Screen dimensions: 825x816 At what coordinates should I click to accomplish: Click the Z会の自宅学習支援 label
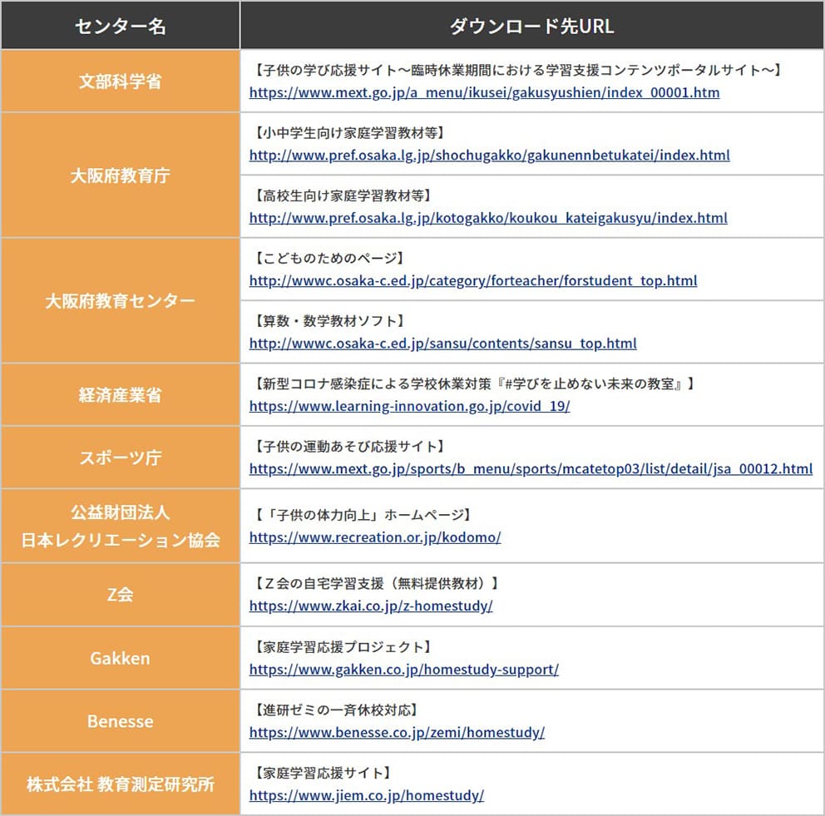[377, 583]
